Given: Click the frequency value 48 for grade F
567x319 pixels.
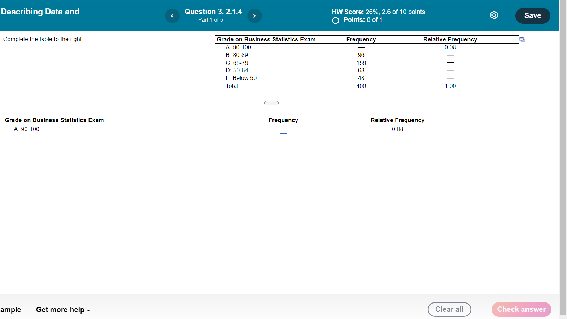Looking at the screenshot, I should coord(361,78).
